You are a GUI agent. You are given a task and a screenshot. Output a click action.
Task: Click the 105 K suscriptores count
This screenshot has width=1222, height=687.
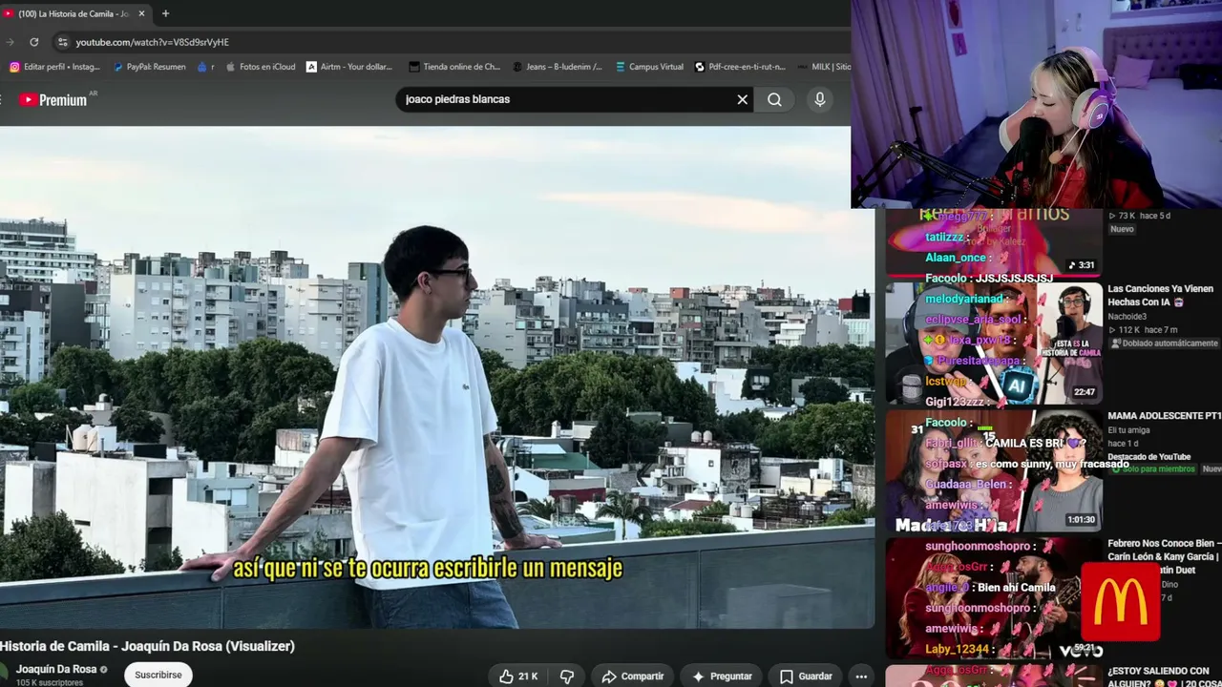tap(50, 683)
